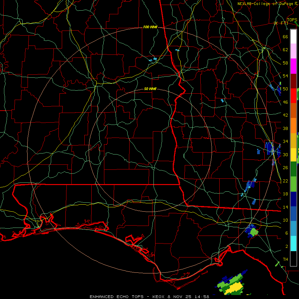Click the "26" legend value

pos(285,168)
